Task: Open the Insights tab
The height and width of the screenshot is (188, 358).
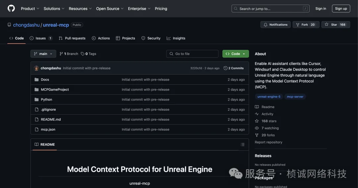Action: pos(176,38)
